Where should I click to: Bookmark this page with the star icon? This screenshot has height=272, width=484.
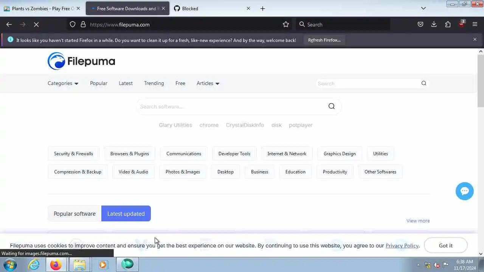286,25
